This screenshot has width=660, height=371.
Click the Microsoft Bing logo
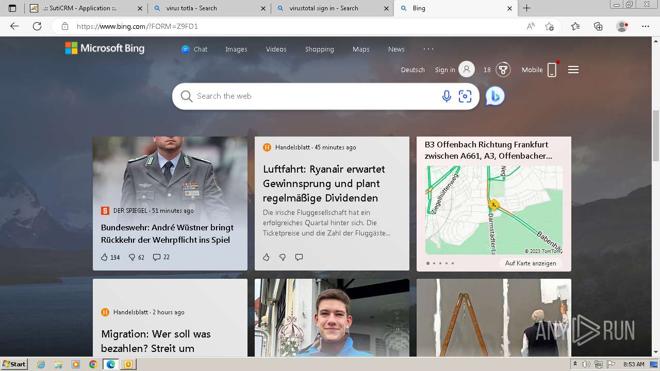pyautogui.click(x=105, y=48)
